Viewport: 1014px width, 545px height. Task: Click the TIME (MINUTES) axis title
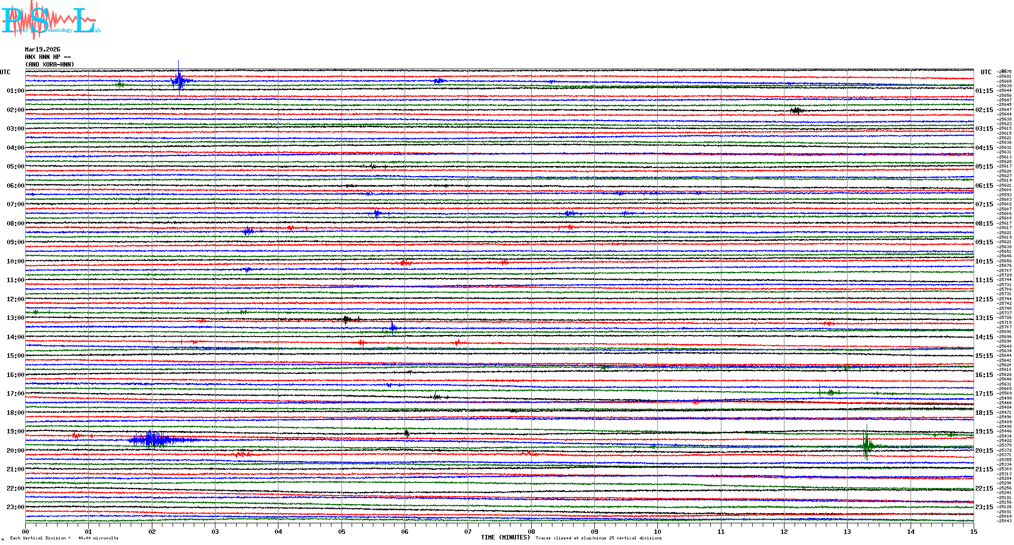click(x=505, y=537)
